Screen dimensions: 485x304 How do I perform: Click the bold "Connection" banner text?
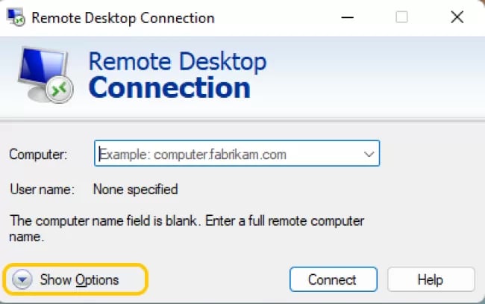click(169, 87)
